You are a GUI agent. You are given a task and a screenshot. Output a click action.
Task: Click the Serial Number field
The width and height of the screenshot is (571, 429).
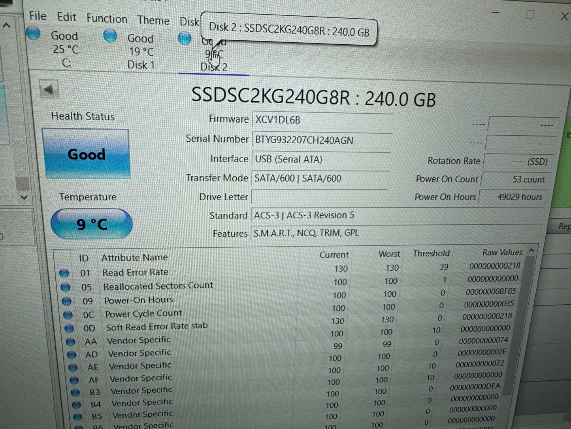coord(322,140)
